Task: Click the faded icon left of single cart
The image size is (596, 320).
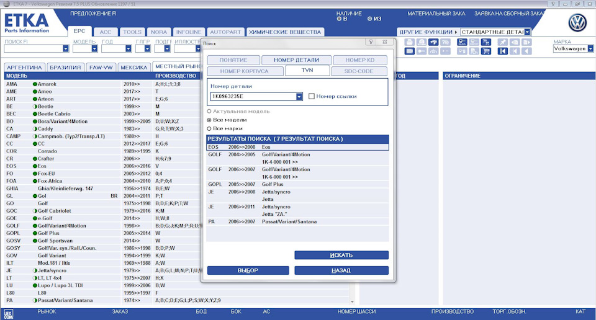Action: point(474,51)
